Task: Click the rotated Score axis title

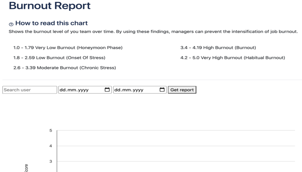Action: [x=27, y=168]
